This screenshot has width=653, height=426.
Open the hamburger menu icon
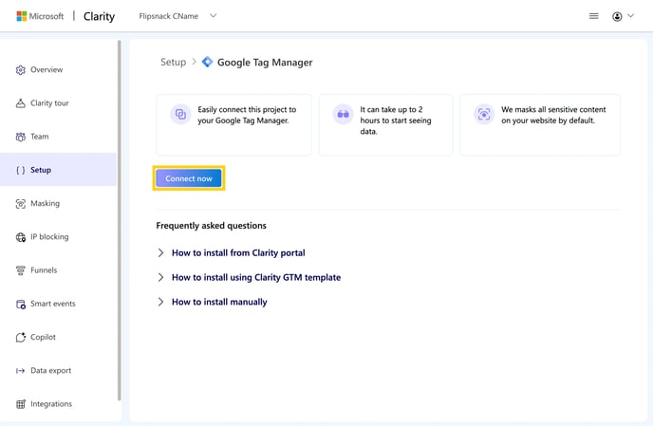593,16
